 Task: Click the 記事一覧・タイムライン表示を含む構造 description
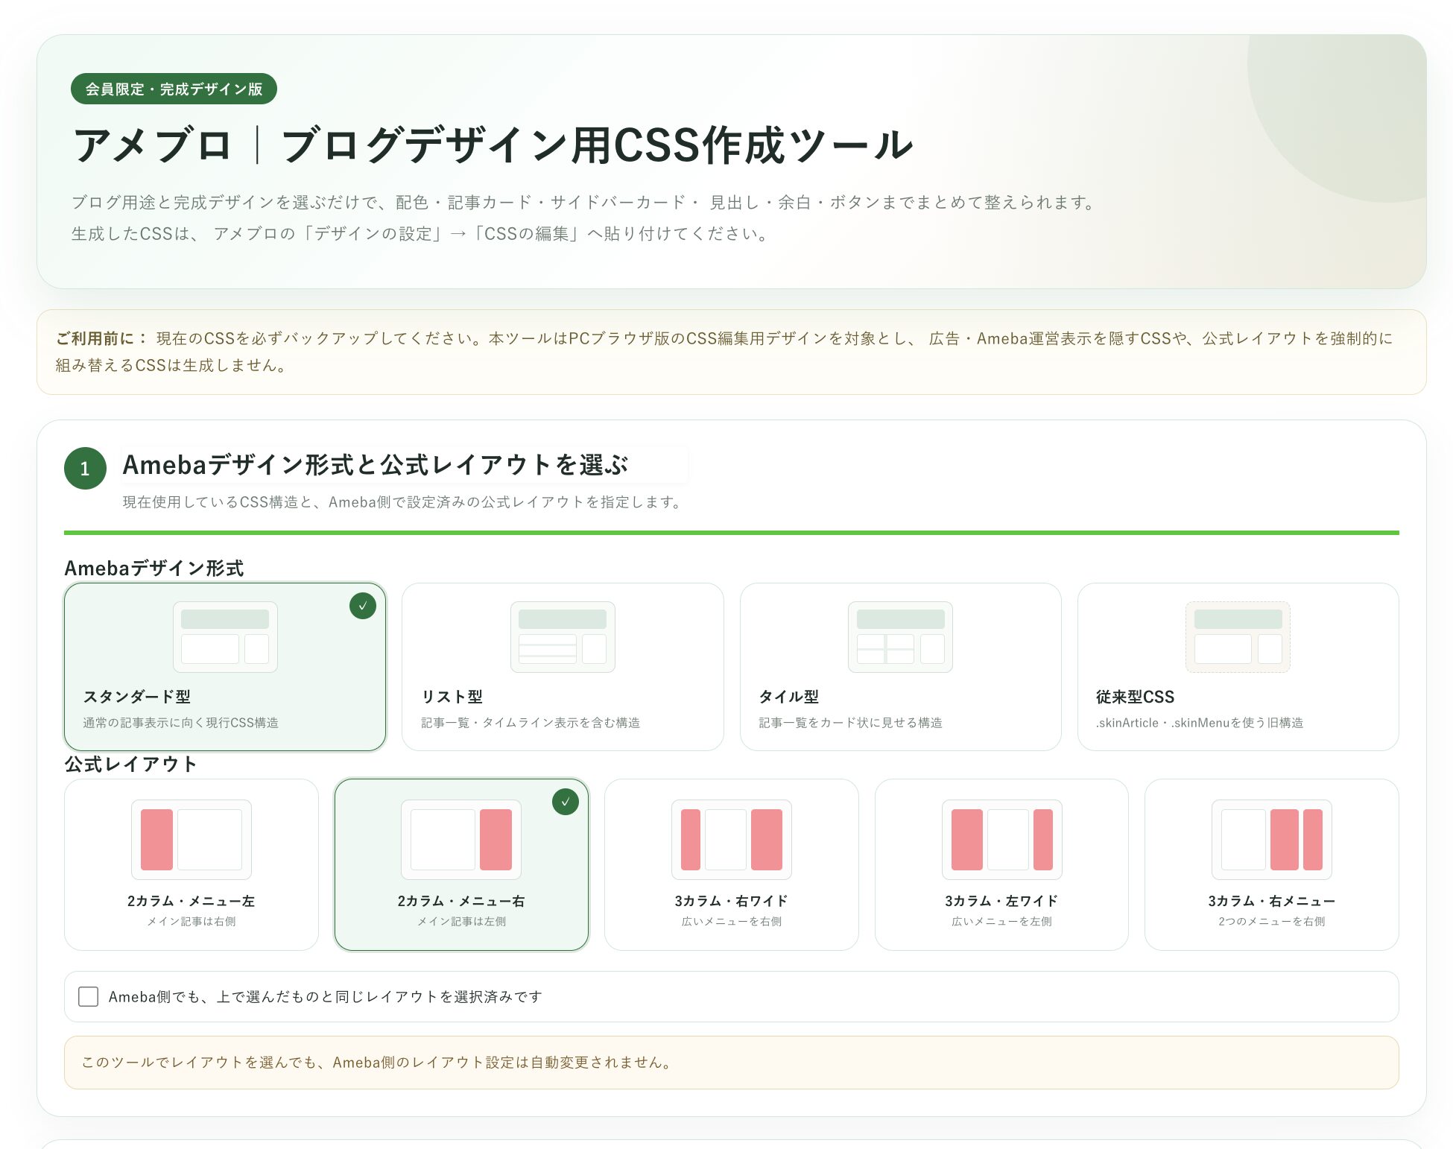point(531,723)
